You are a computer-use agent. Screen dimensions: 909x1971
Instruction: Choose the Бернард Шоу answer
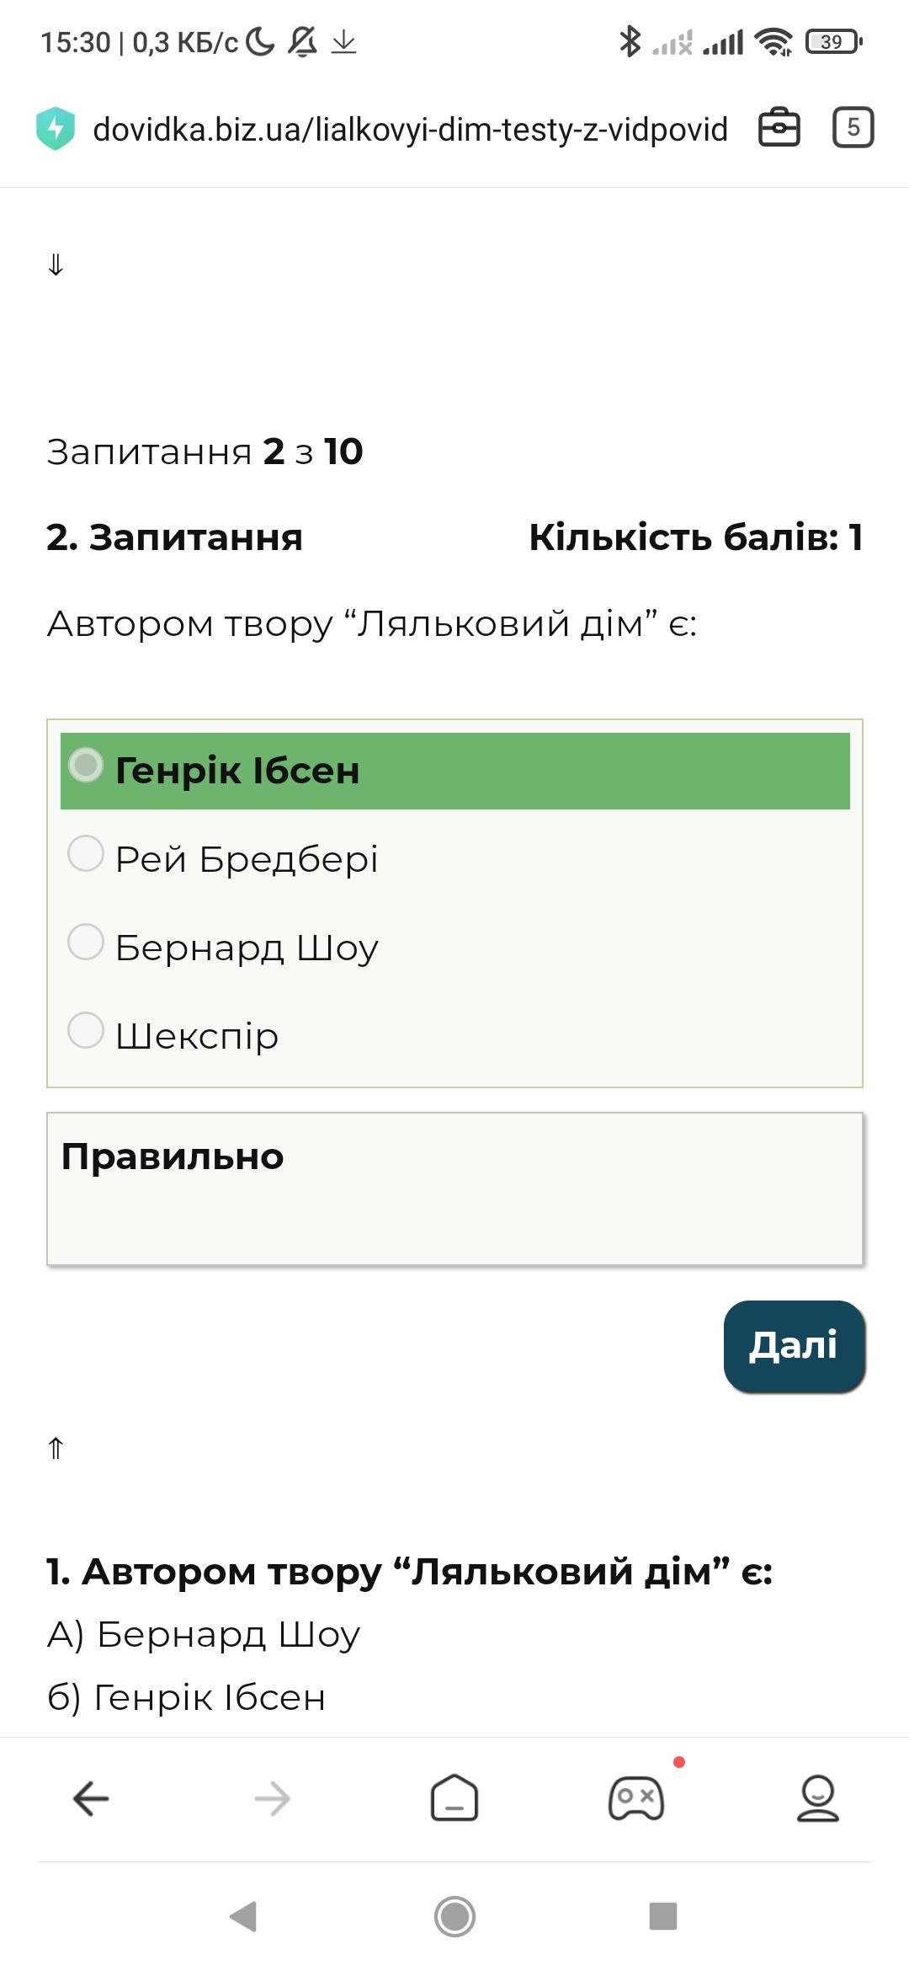click(x=86, y=942)
